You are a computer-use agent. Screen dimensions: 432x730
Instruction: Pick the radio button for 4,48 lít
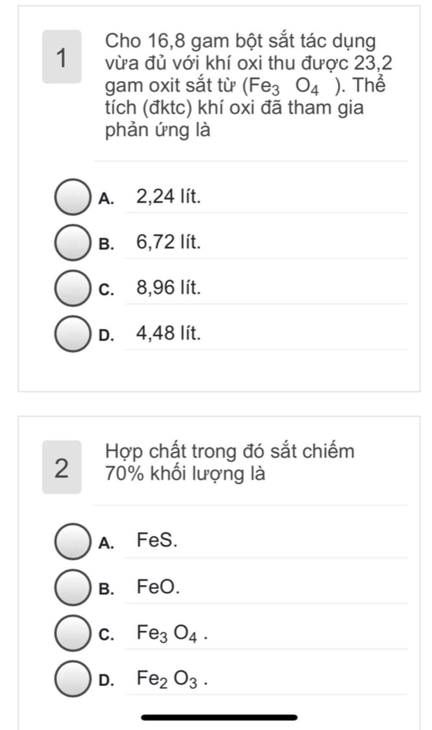pos(73,333)
